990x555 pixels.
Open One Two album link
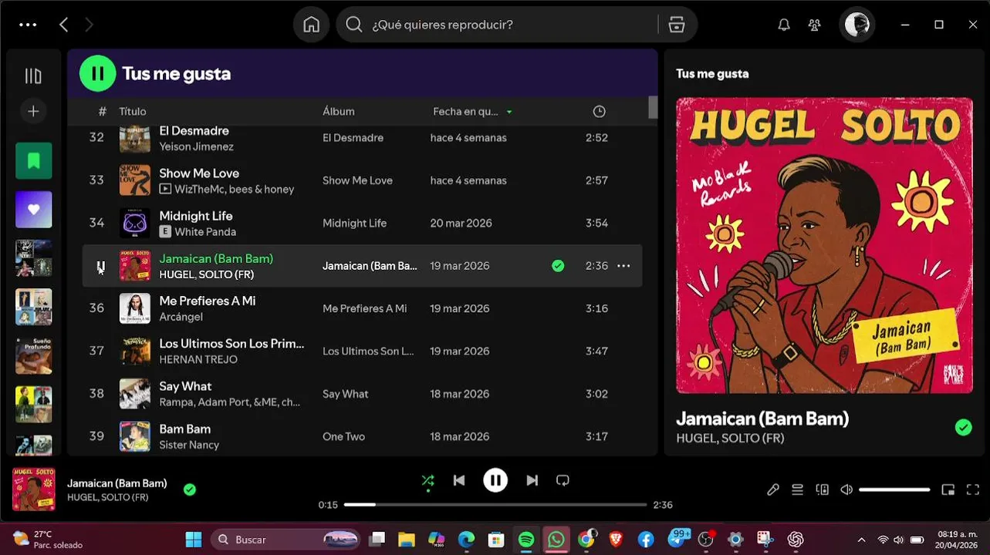[343, 436]
